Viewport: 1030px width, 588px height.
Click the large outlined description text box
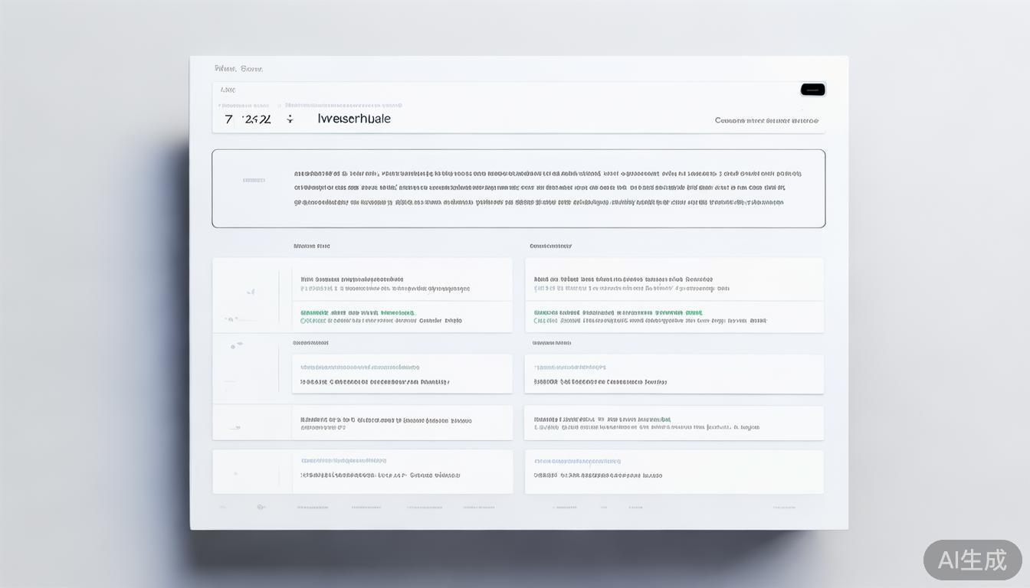(518, 188)
